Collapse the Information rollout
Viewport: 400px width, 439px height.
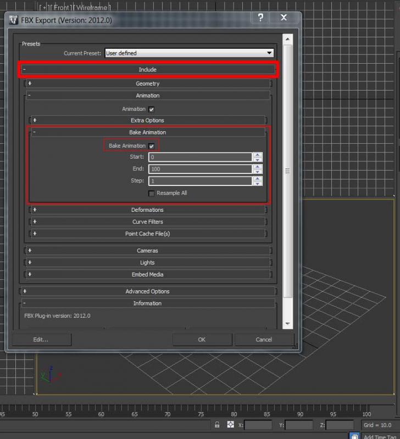pos(148,303)
